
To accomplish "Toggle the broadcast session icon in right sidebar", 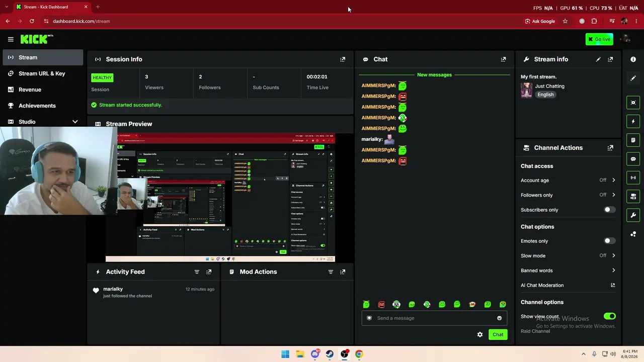I will 633,177.
